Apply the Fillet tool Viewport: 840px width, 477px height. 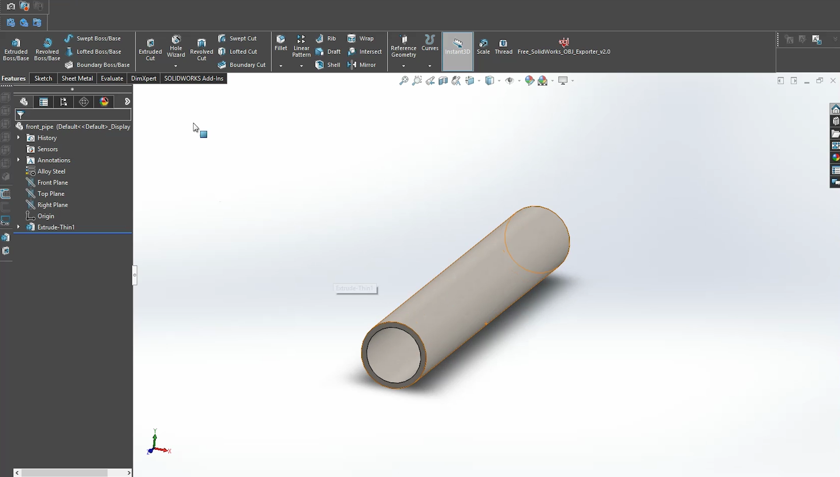(281, 43)
